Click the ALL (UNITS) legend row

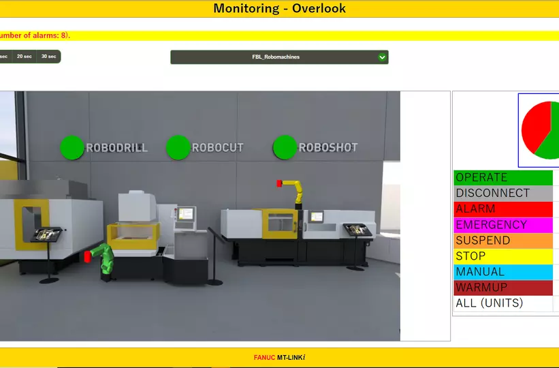click(x=503, y=303)
